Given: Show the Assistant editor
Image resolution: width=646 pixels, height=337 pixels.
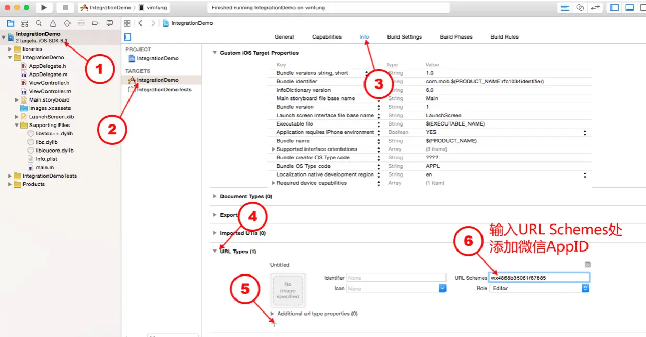Looking at the screenshot, I should tap(580, 7).
